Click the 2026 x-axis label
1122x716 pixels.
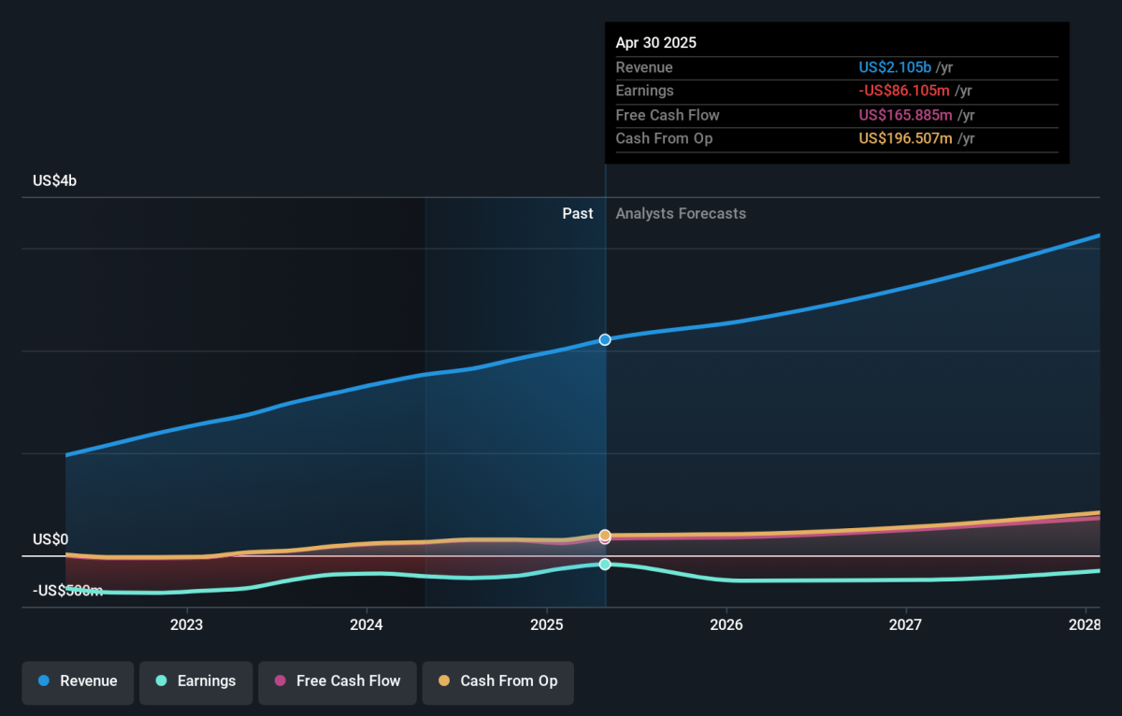coord(726,623)
